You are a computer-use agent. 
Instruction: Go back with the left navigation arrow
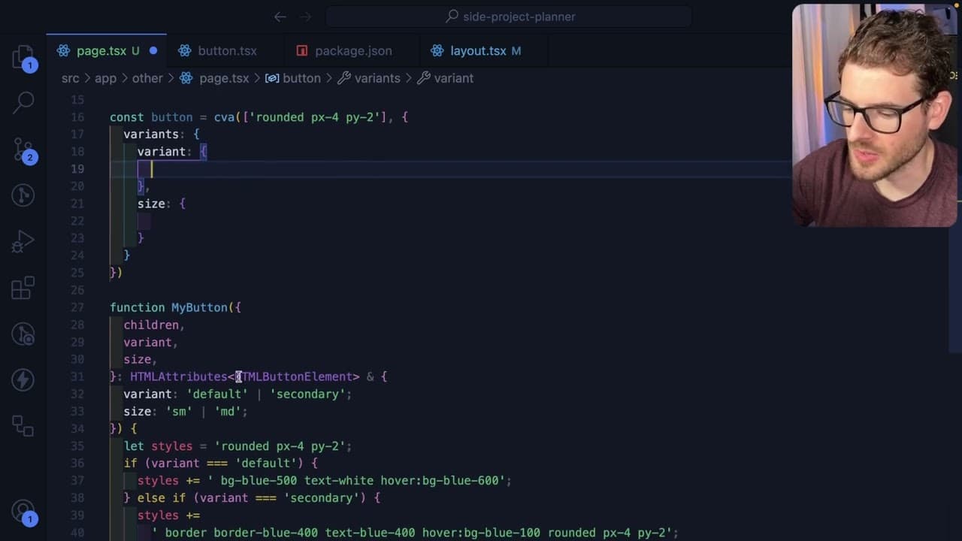coord(280,17)
